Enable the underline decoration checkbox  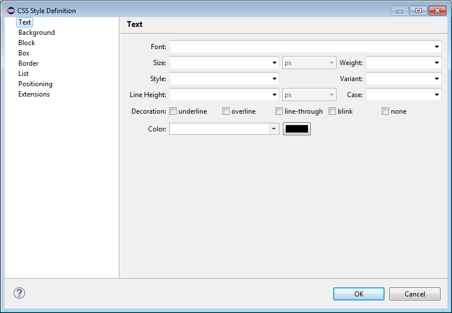pos(173,111)
